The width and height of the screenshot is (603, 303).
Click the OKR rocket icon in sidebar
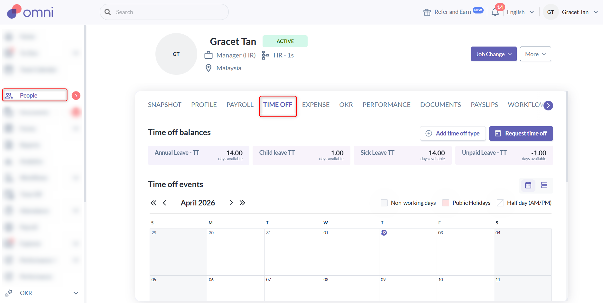click(9, 293)
